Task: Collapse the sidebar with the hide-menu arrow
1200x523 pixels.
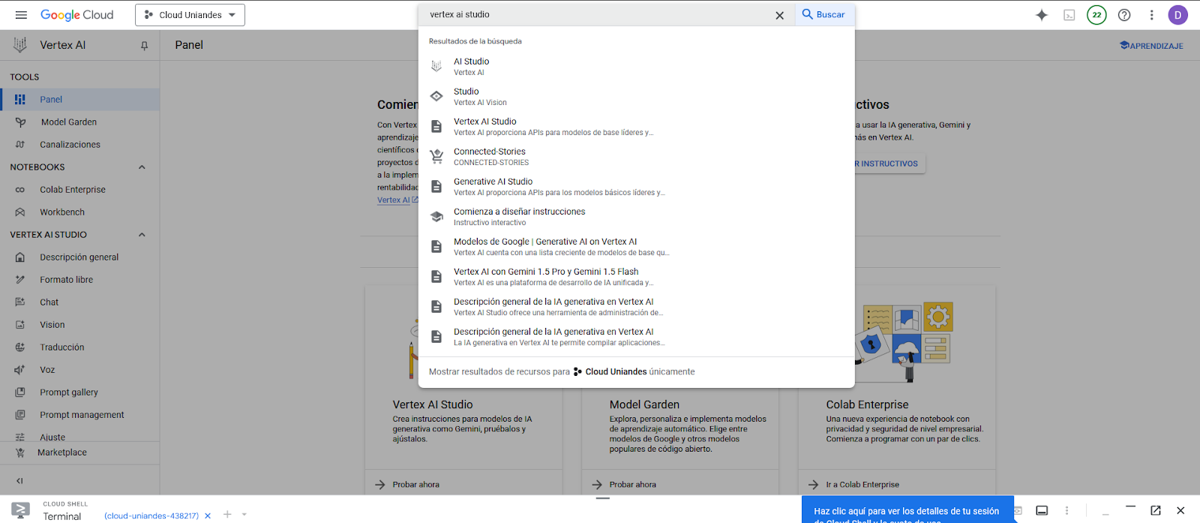Action: click(x=19, y=481)
